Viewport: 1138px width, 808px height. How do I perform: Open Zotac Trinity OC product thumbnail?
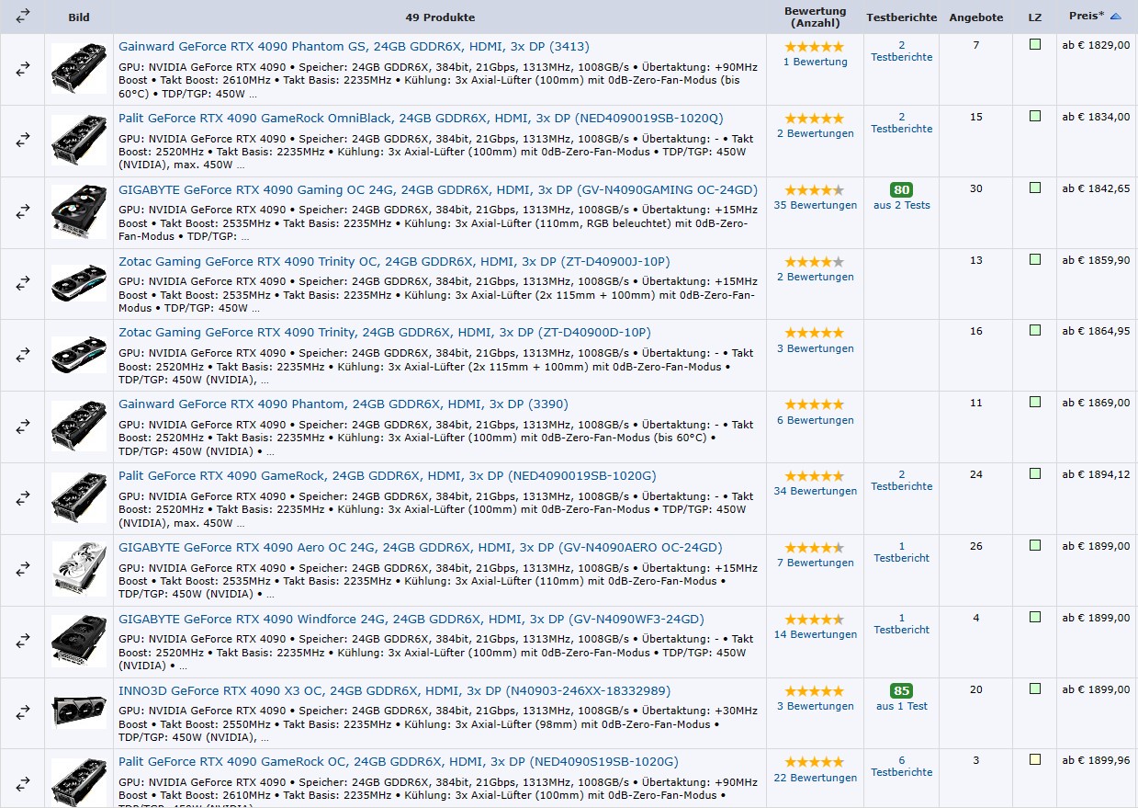[79, 283]
